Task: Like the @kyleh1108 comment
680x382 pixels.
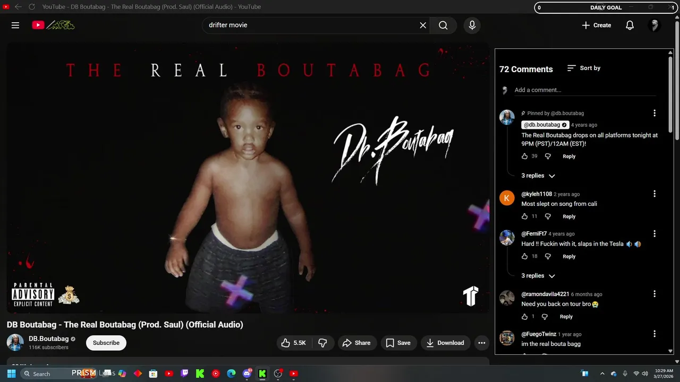Action: coord(524,216)
